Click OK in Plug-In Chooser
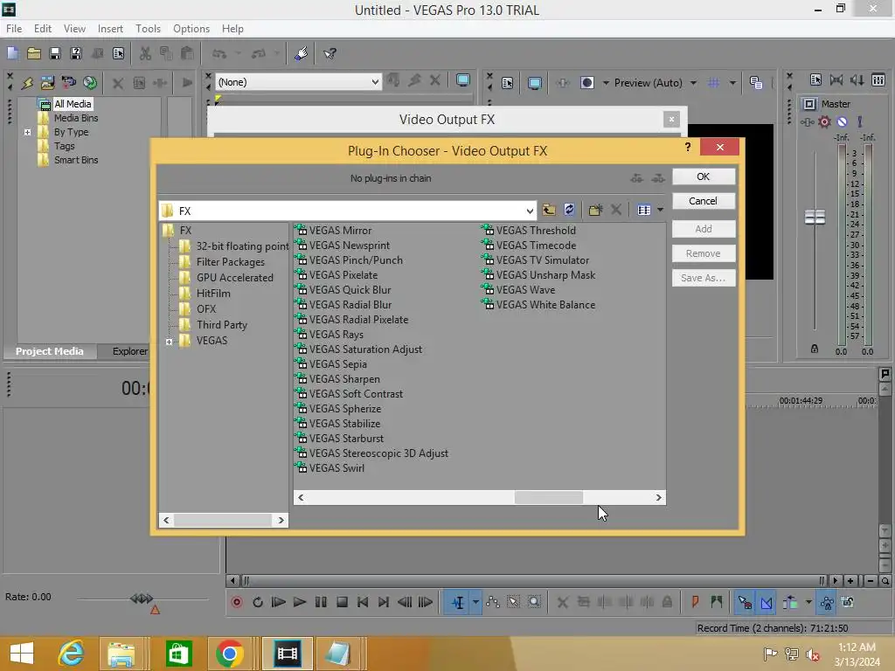 (x=704, y=176)
